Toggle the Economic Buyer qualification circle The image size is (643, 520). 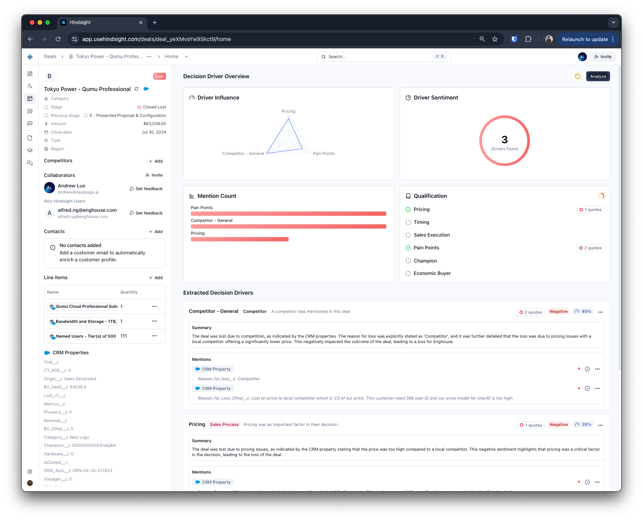point(408,273)
